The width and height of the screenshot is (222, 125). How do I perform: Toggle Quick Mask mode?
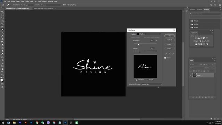click(x=2, y=84)
